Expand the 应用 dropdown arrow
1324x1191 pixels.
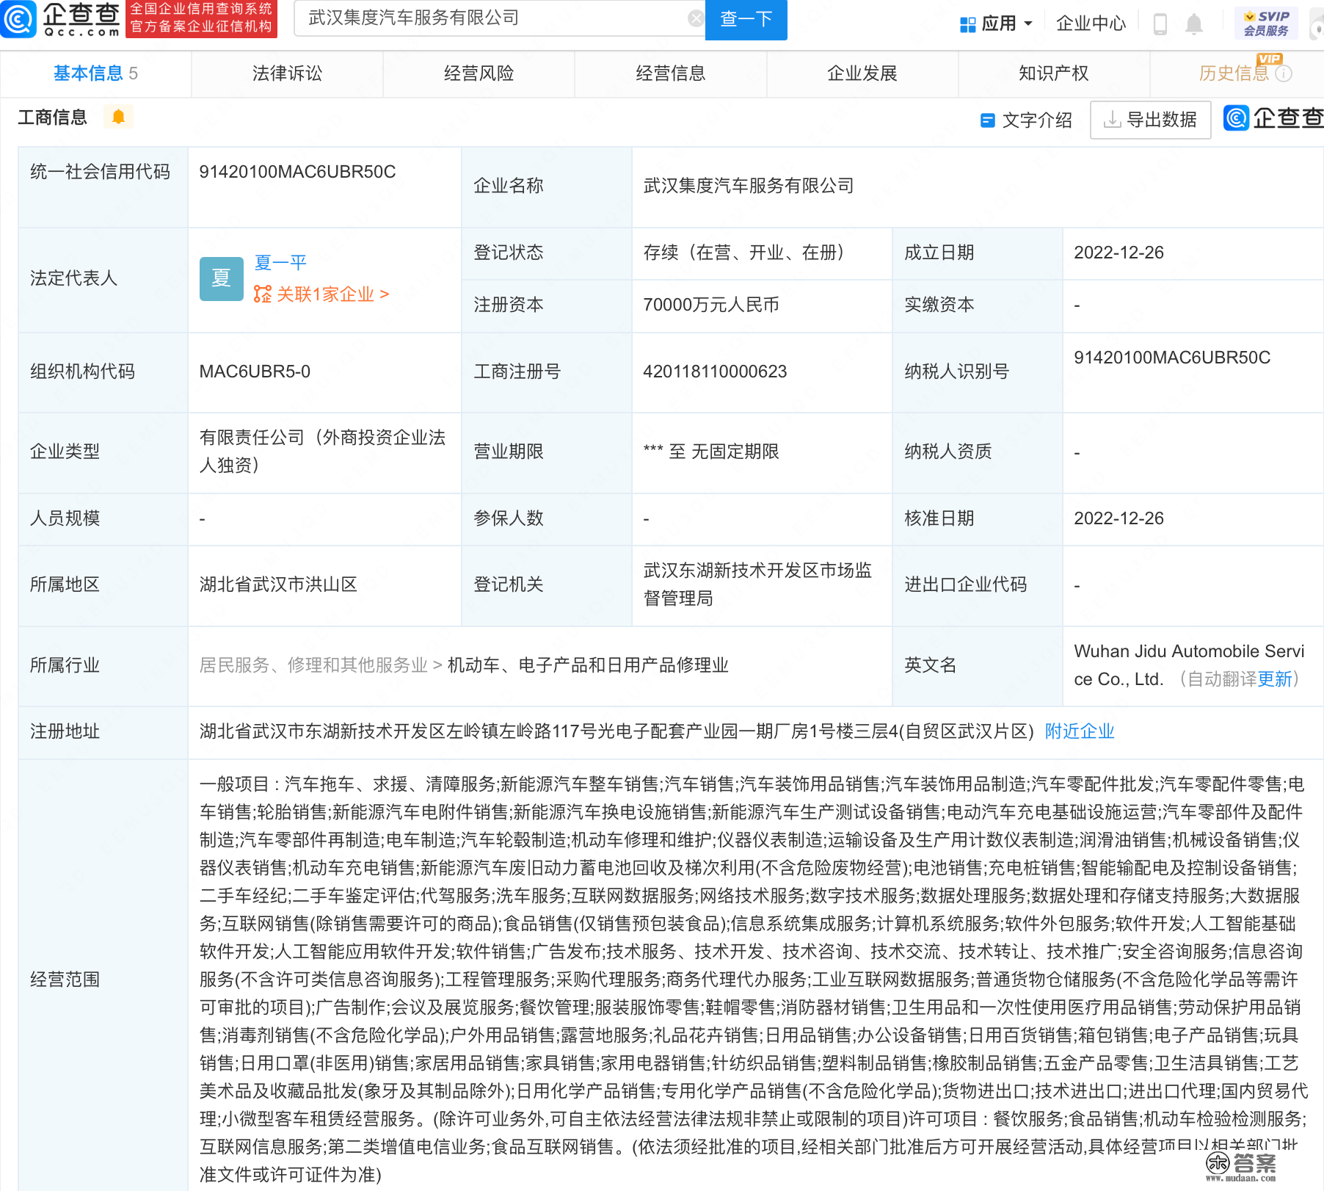pyautogui.click(x=1028, y=24)
